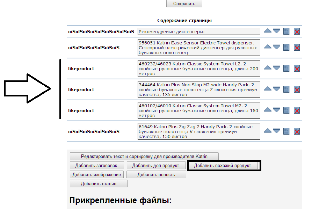The height and width of the screenshot is (209, 312).
Task: Move 956051 Katrin Ease Sensor row up
Action: pyautogui.click(x=268, y=47)
